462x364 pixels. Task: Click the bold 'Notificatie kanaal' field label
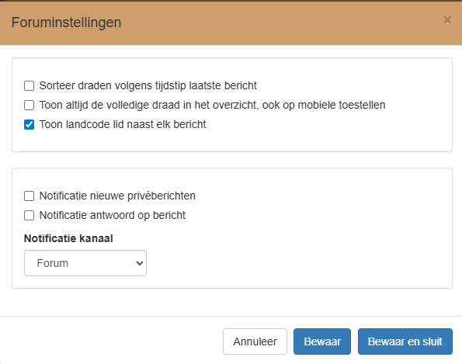68,238
